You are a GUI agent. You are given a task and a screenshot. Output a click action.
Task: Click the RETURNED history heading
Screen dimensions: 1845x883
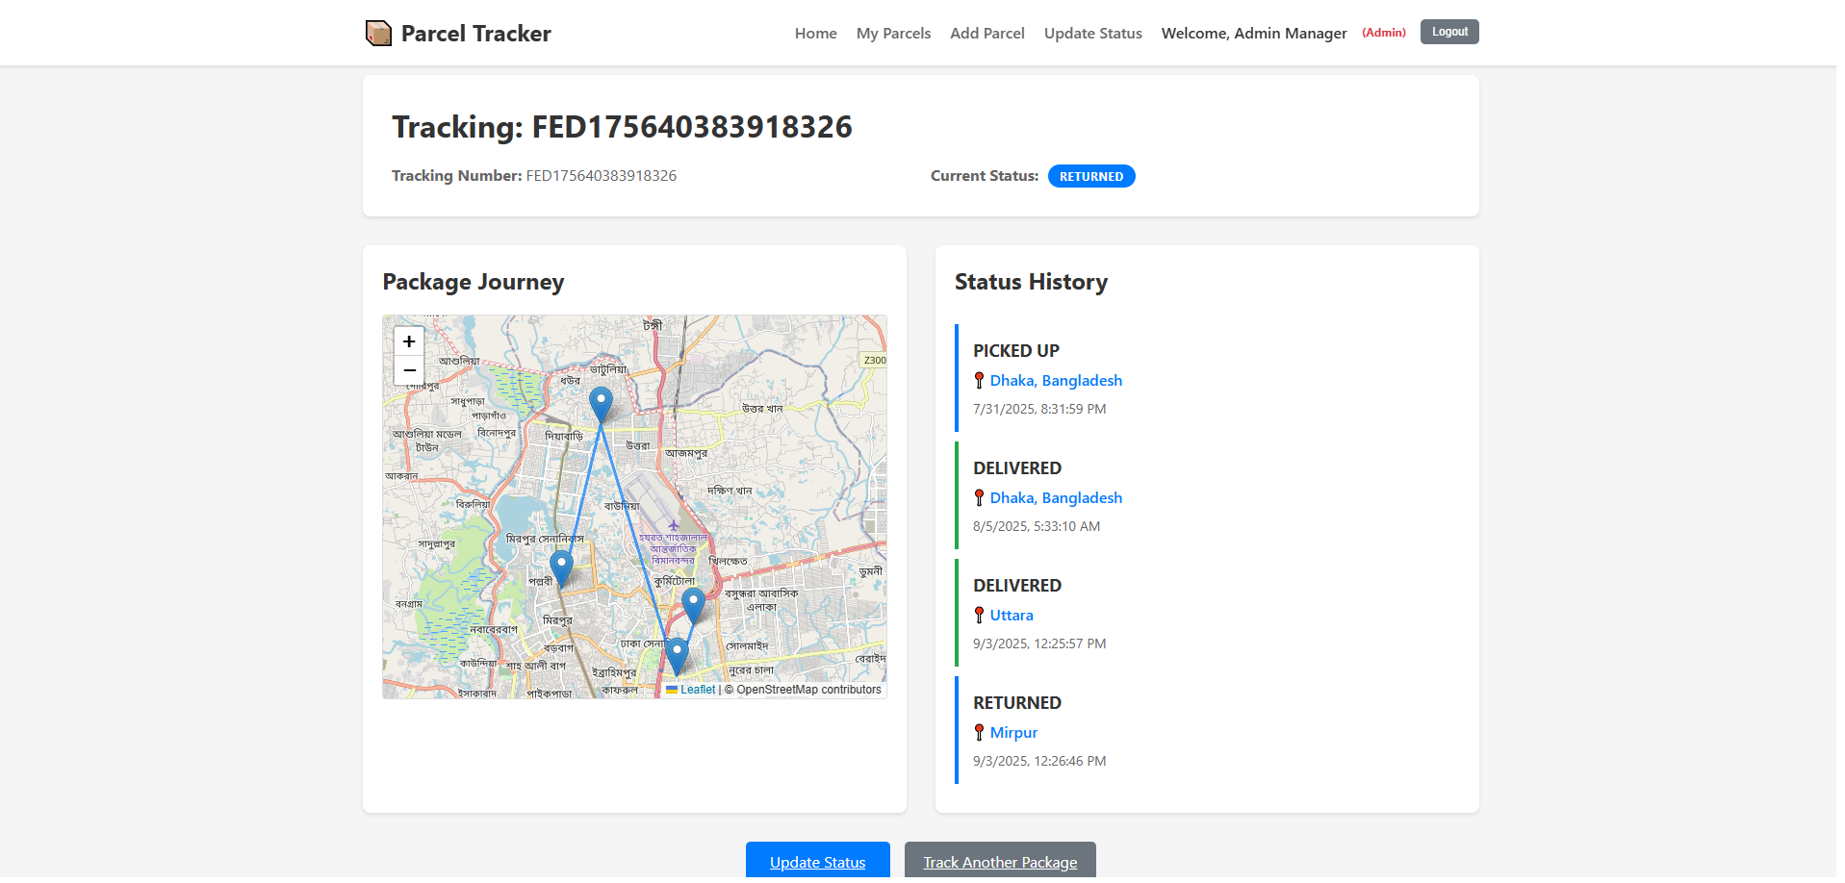1017,703
